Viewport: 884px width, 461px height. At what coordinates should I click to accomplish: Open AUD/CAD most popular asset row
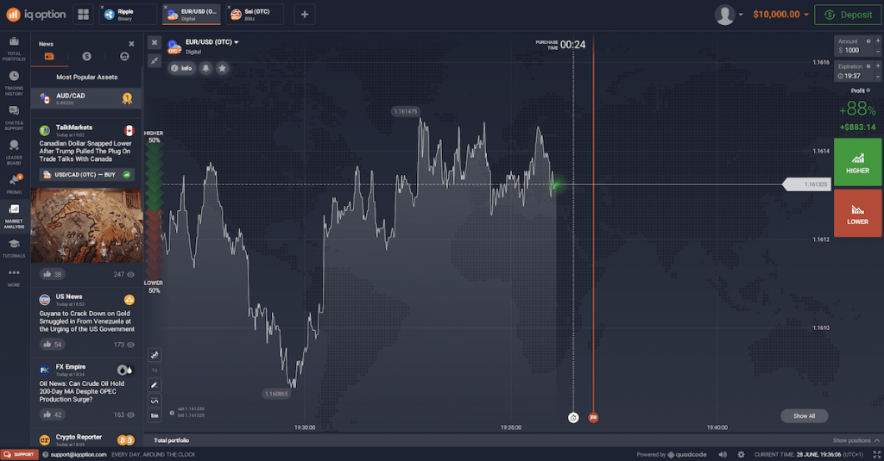coord(86,99)
